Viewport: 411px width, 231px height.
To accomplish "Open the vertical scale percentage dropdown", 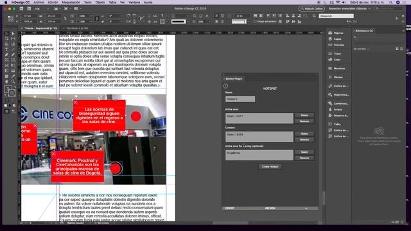I will pos(91,21).
